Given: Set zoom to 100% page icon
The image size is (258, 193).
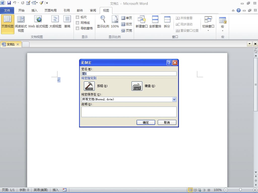Looking at the screenshot, I should (115, 22).
